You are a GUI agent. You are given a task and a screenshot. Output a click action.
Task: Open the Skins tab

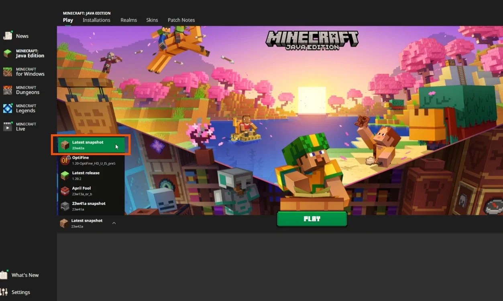pyautogui.click(x=152, y=20)
